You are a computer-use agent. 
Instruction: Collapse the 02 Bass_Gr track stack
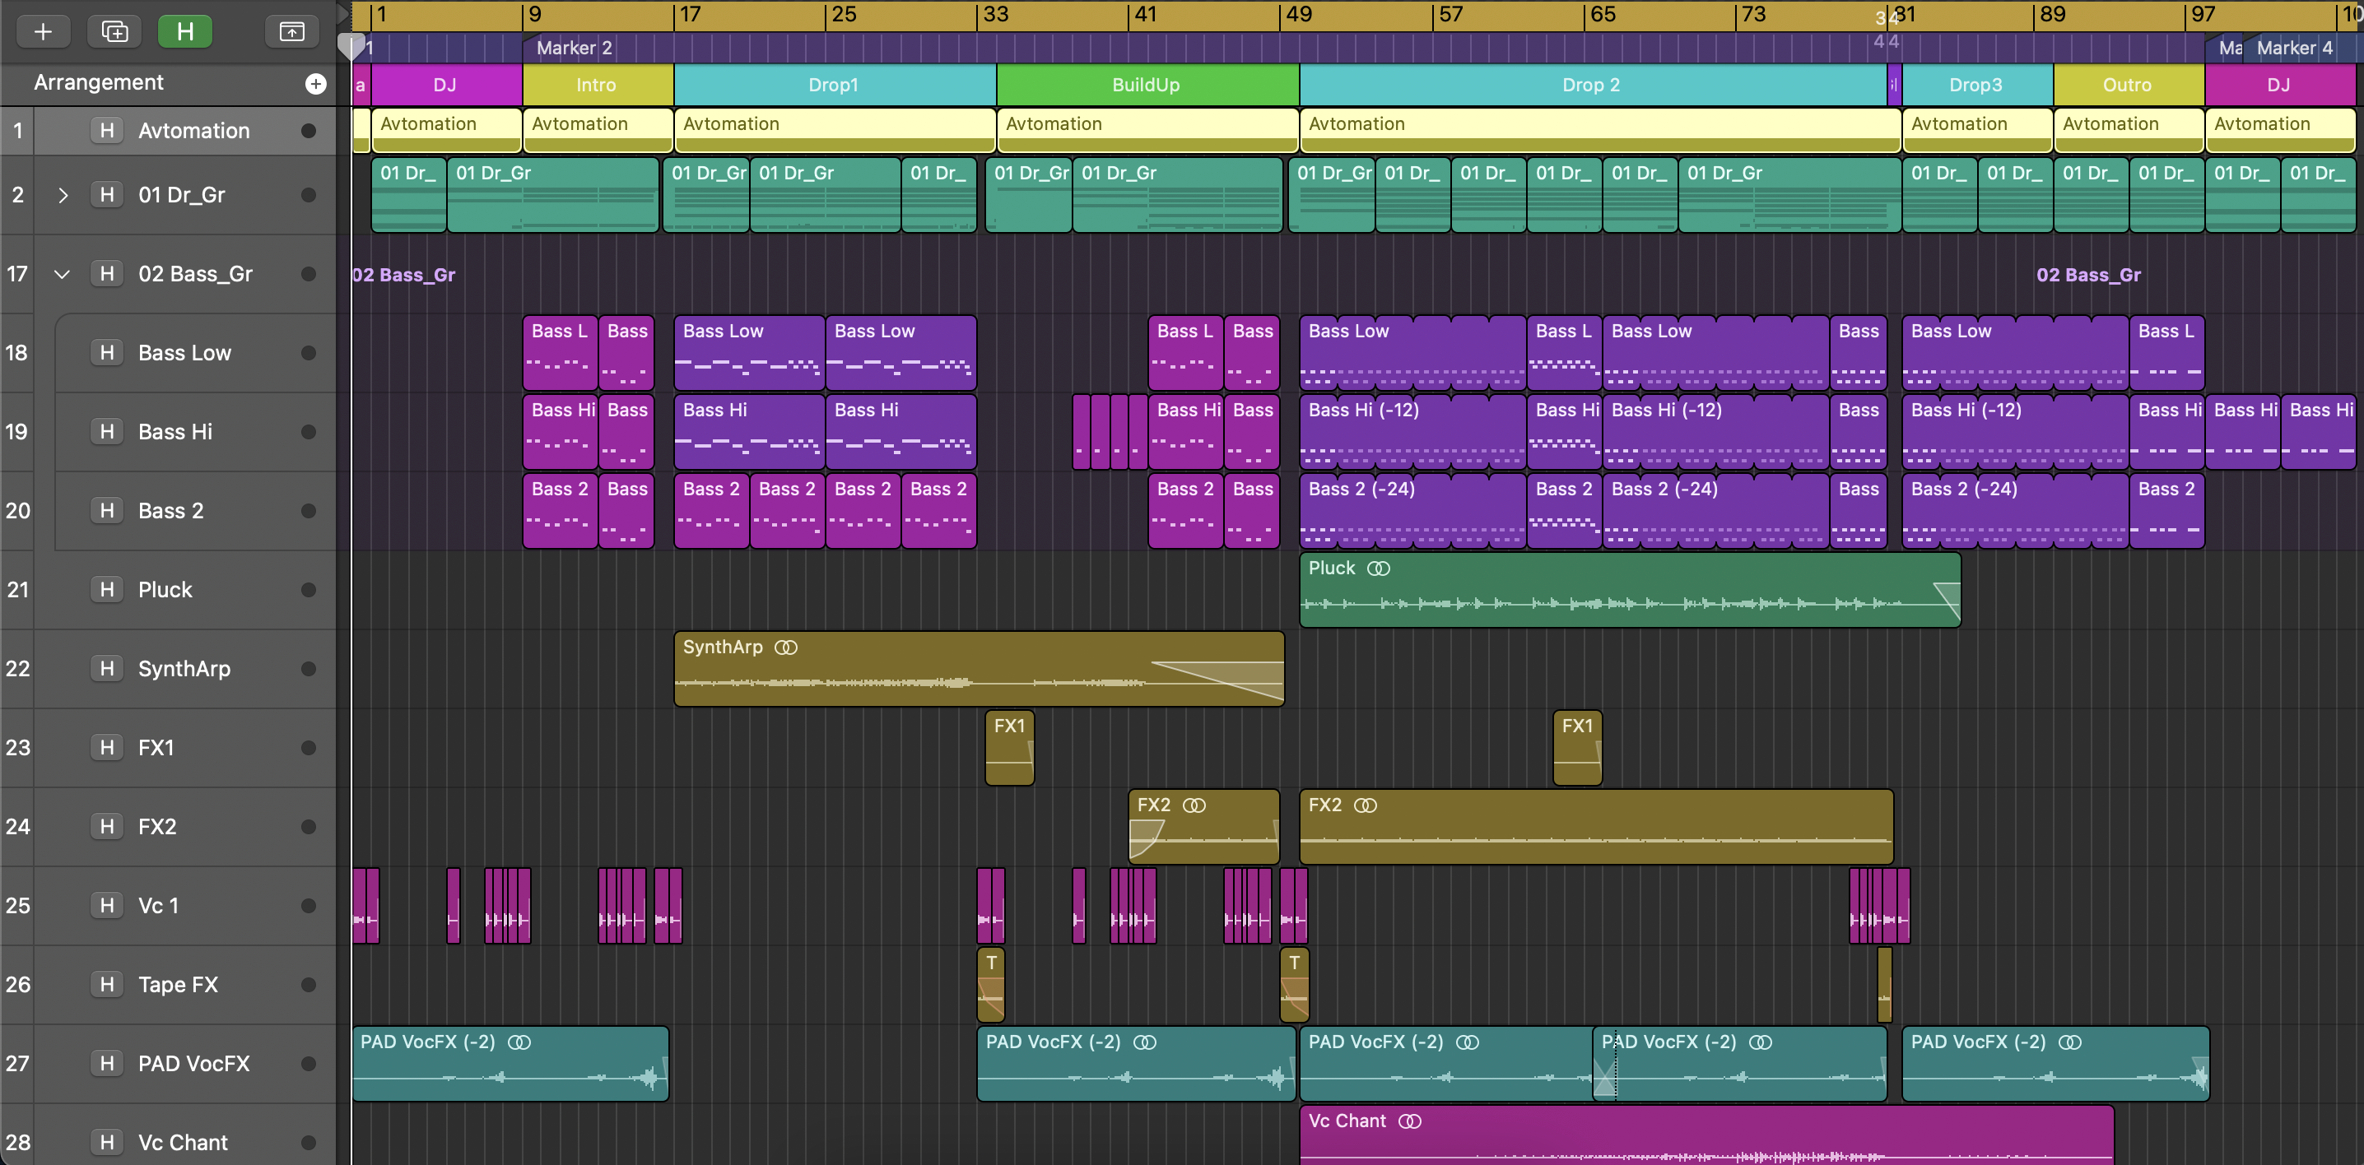(x=63, y=274)
